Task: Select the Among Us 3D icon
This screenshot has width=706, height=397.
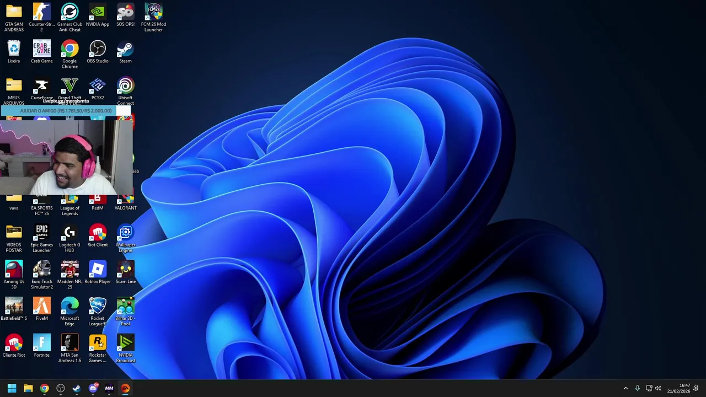Action: tap(14, 275)
